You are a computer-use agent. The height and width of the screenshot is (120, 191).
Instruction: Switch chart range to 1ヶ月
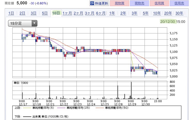[x=67, y=13]
